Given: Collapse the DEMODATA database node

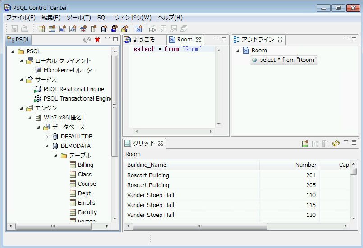Looking at the screenshot, I should click(x=47, y=146).
